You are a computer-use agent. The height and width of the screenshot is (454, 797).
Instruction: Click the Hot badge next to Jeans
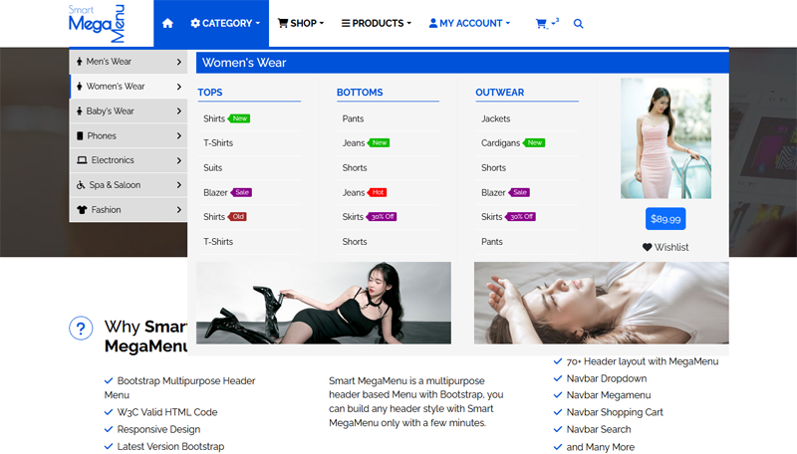(x=378, y=192)
